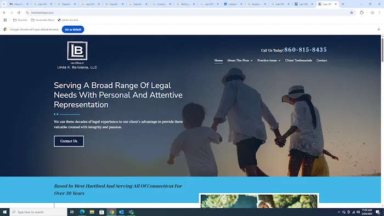Open the Chrome extensions menu
This screenshot has width=384, height=216.
pos(362,13)
